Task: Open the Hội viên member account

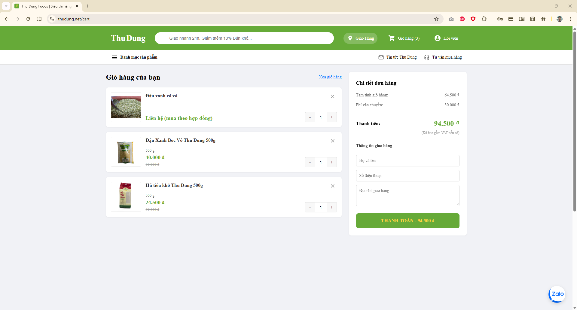Action: point(446,38)
